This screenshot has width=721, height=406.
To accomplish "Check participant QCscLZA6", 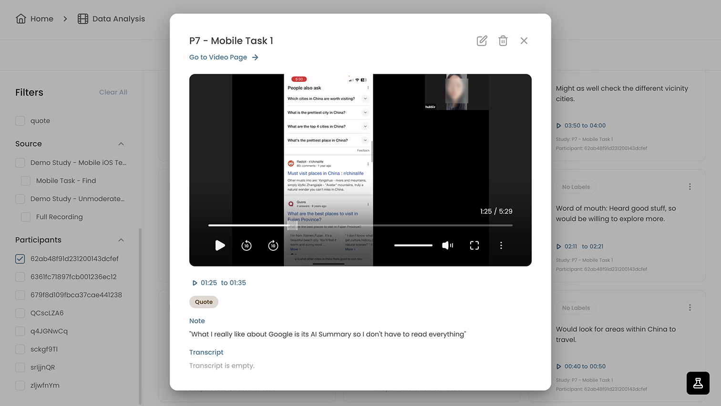I will tap(20, 313).
